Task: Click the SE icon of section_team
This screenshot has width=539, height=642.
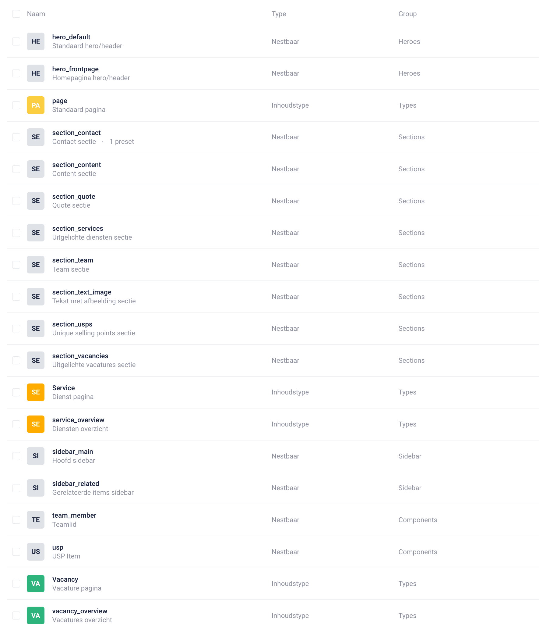Action: [x=35, y=265]
